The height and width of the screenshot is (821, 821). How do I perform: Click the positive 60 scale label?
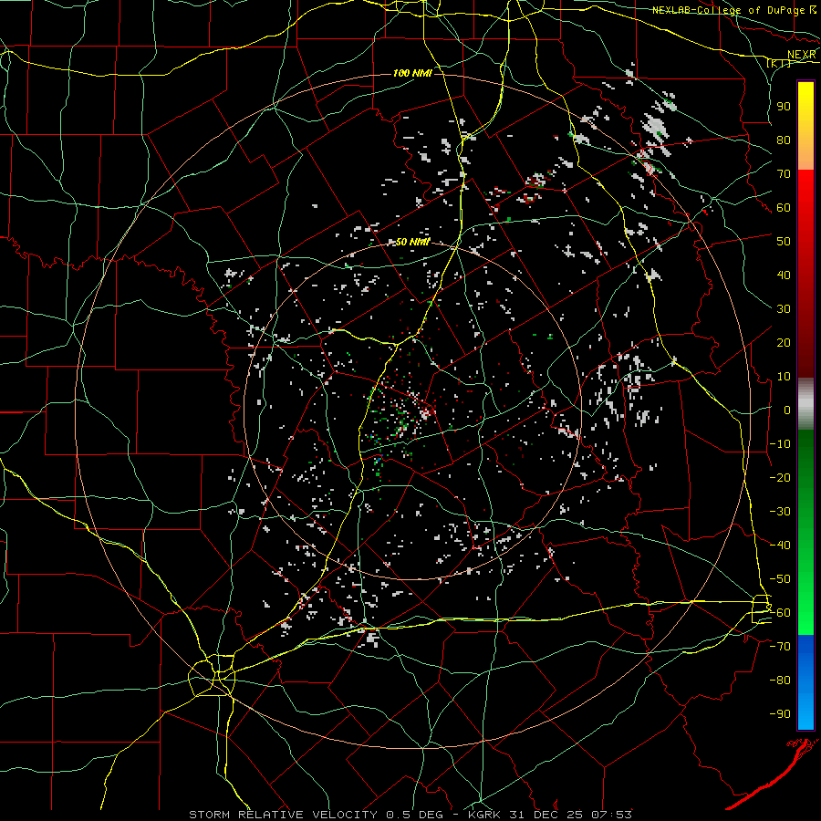pos(784,207)
